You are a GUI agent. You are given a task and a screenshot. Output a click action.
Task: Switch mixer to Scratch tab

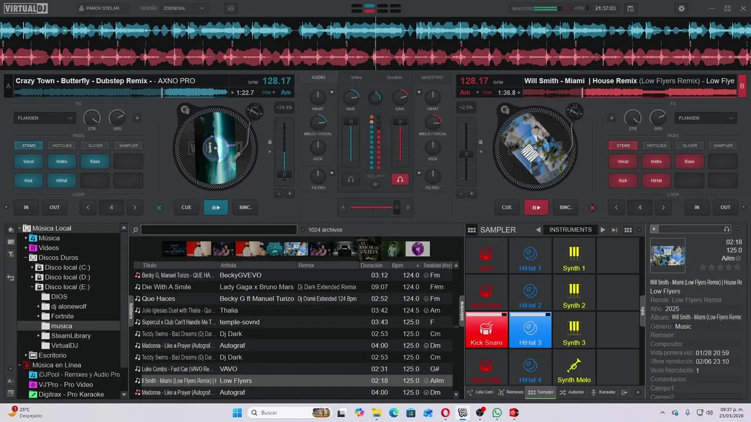(x=394, y=77)
